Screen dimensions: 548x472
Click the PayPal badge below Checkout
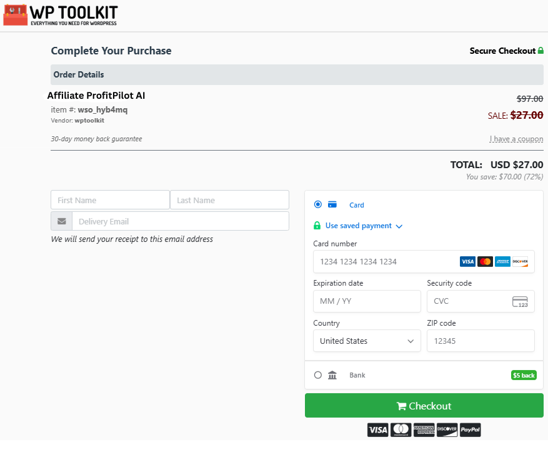click(470, 429)
